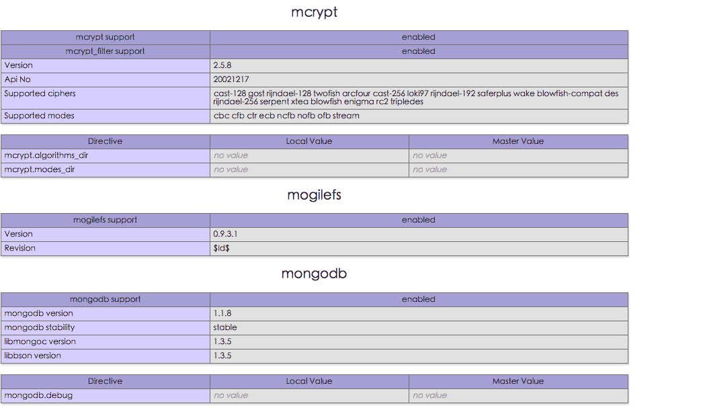703x412 pixels.
Task: Select the mcrypt_filter support header cell
Action: click(x=106, y=51)
